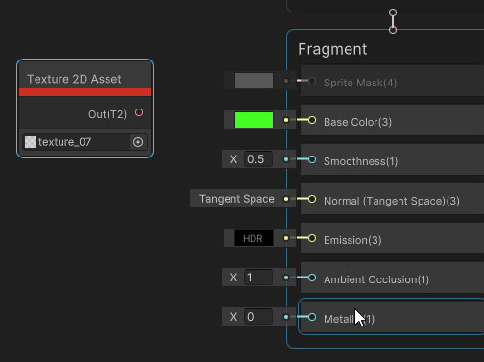The image size is (484, 362).
Task: Click the Fragment block header
Action: point(332,49)
